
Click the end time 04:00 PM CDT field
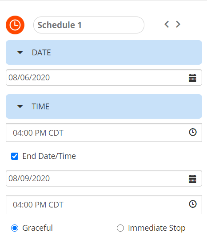pyautogui.click(x=104, y=204)
